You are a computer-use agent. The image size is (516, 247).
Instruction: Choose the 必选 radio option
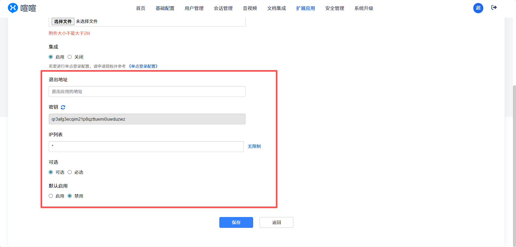[x=70, y=172]
